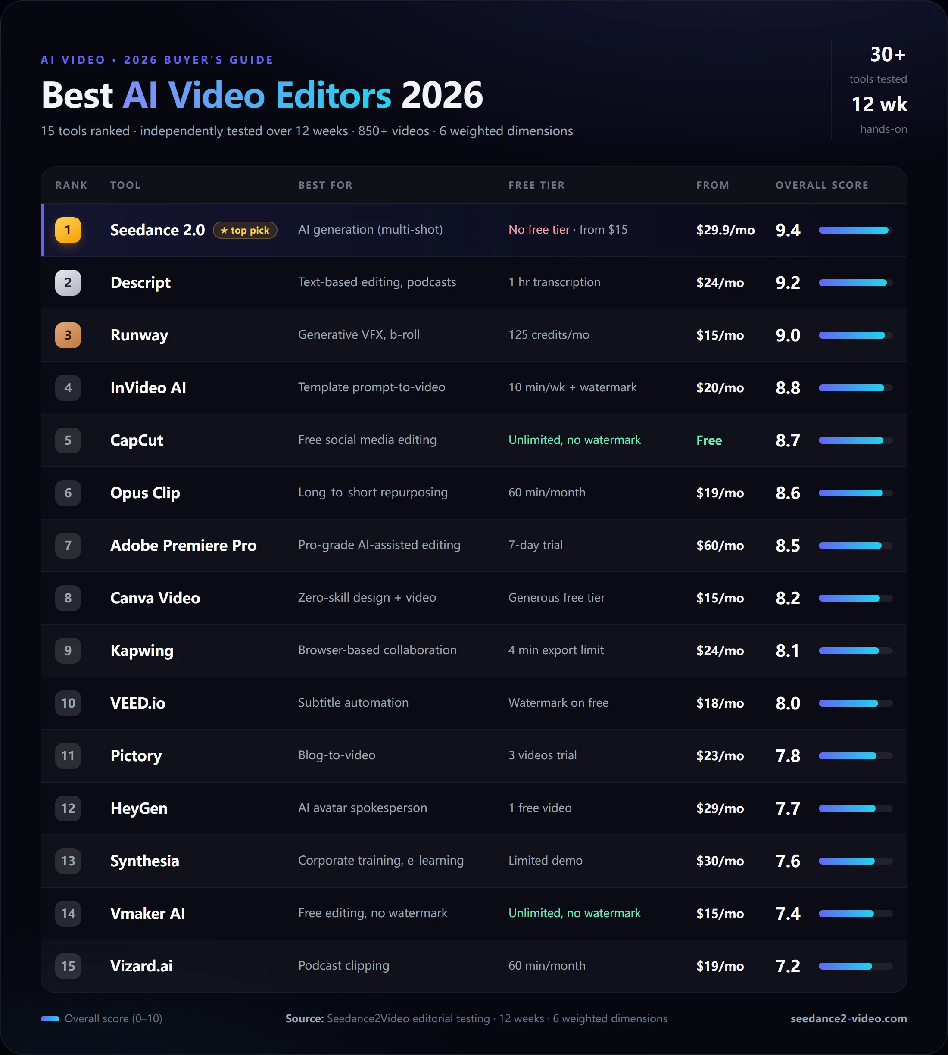
Task: Click the CapCut score bar
Action: [855, 441]
